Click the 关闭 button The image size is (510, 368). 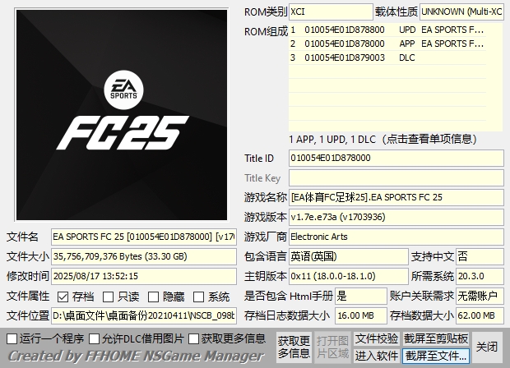(487, 347)
